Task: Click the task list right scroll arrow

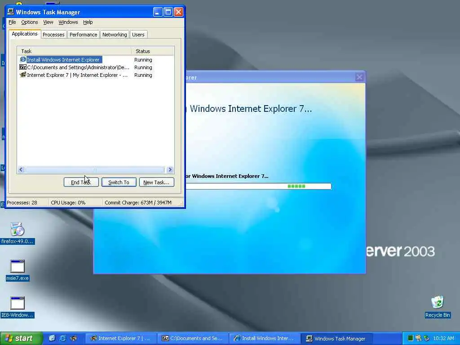Action: [x=170, y=169]
